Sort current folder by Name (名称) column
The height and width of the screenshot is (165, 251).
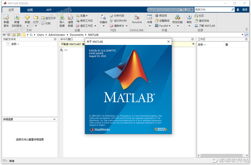pyautogui.click(x=34, y=44)
